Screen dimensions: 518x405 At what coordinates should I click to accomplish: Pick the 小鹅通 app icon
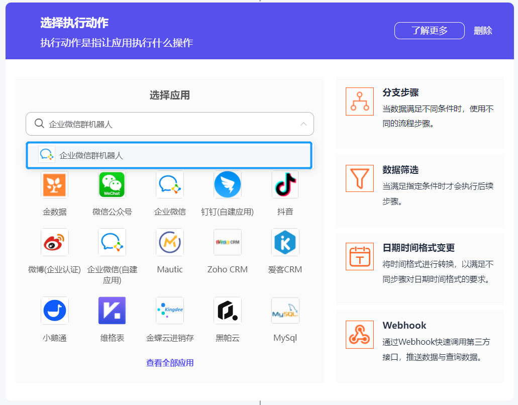pos(54,311)
